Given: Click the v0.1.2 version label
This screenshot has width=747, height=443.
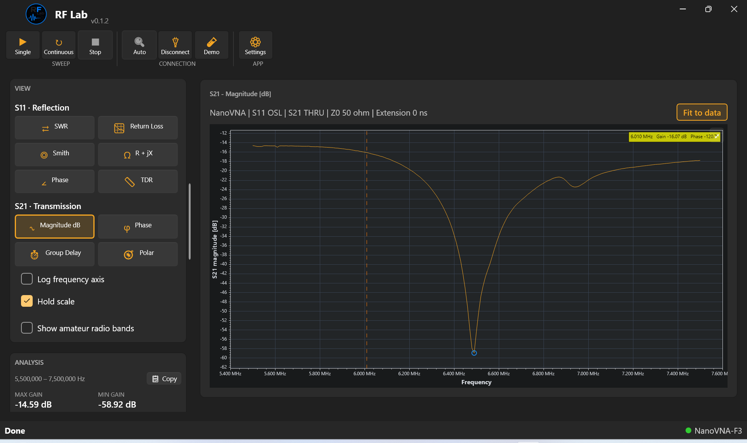Looking at the screenshot, I should (100, 21).
